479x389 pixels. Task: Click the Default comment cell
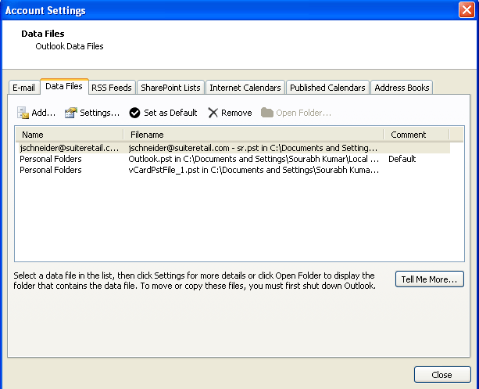point(402,159)
